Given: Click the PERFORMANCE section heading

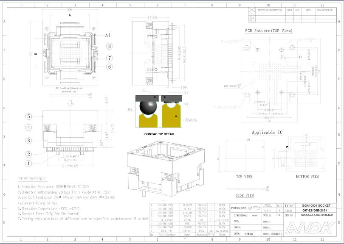Looking at the screenshot, I should pyautogui.click(x=32, y=179).
